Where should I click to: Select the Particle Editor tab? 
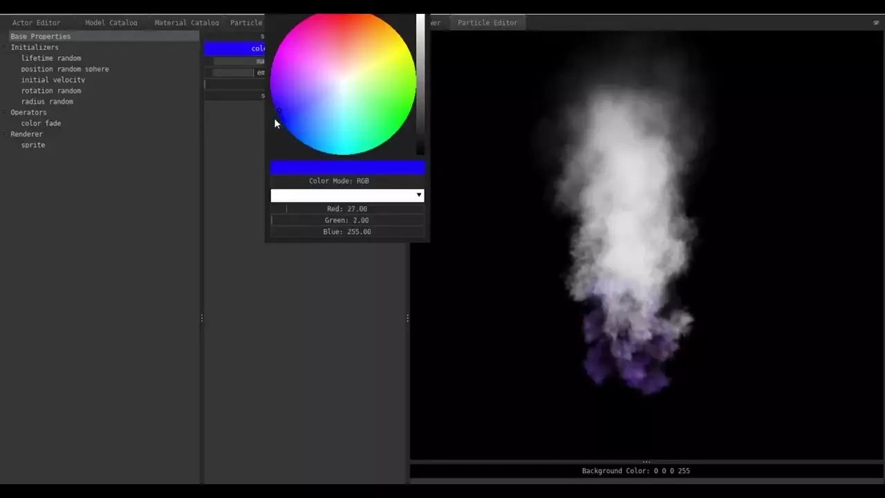(487, 23)
